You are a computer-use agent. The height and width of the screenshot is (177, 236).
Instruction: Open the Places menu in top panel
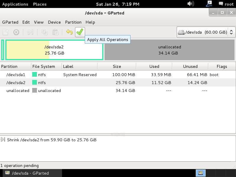pos(39,4)
